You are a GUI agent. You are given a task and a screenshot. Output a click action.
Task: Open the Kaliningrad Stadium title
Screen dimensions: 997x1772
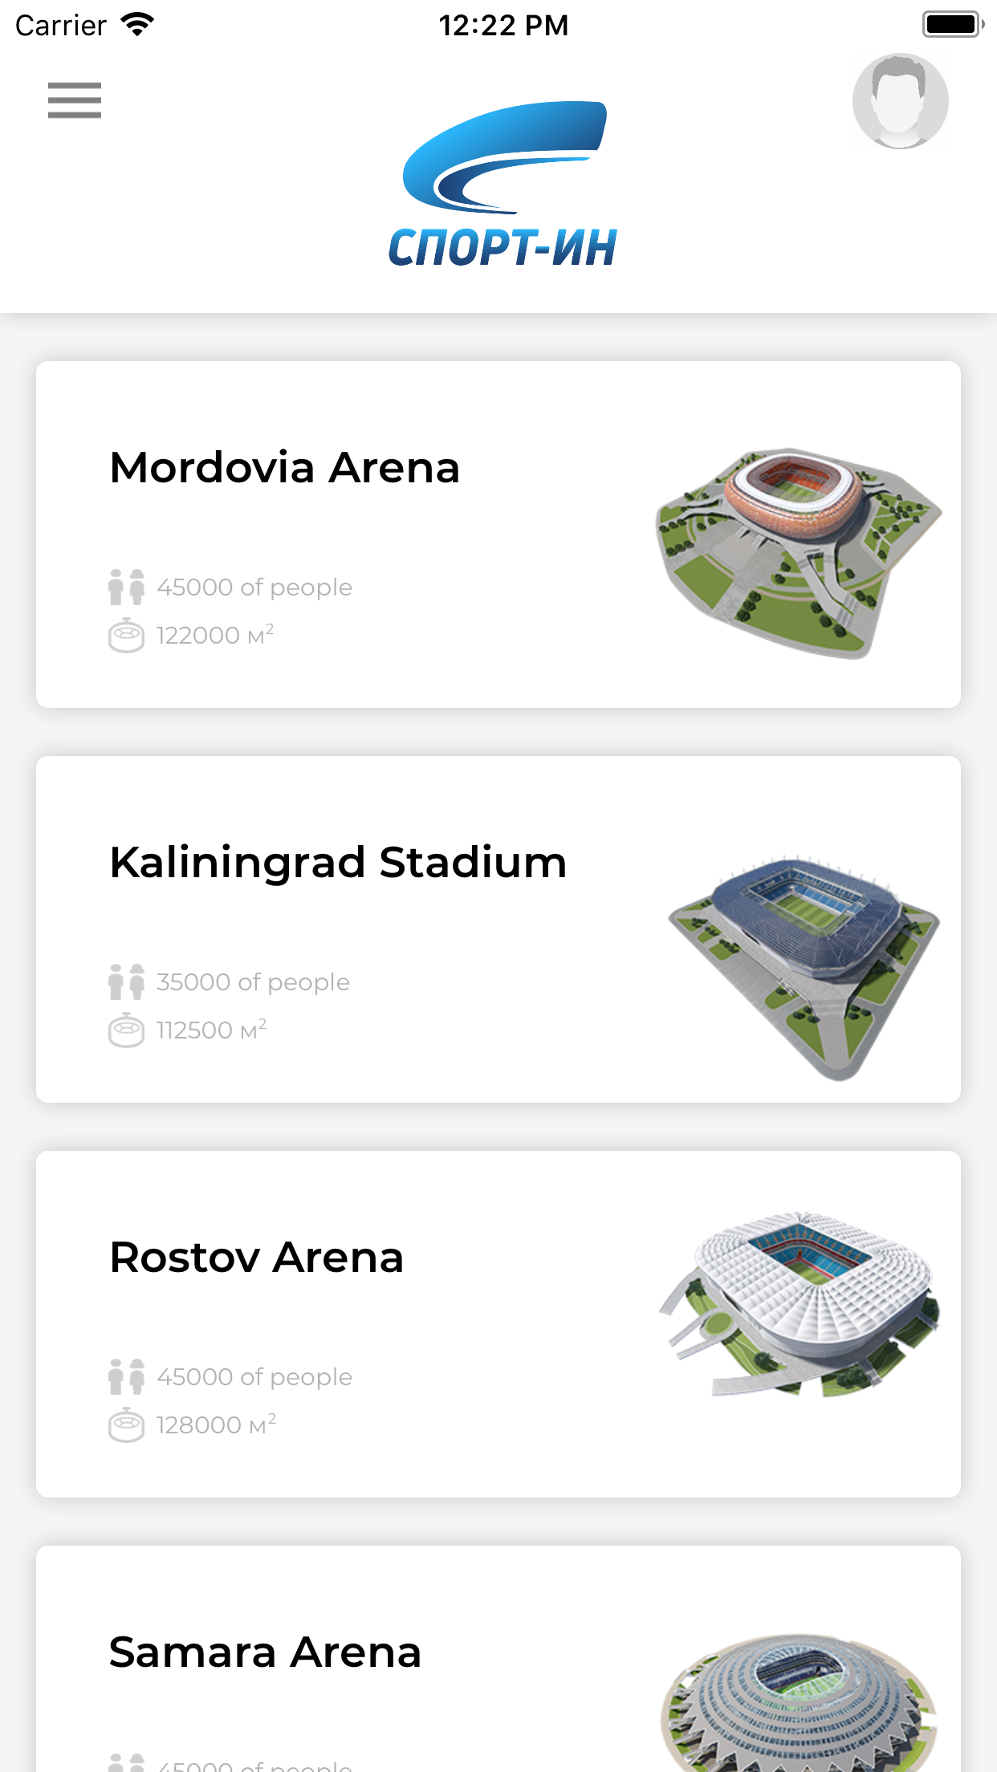[x=338, y=863]
